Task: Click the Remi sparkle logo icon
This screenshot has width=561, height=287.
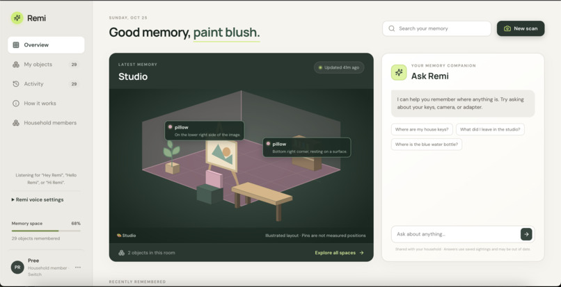Action: pos(17,18)
